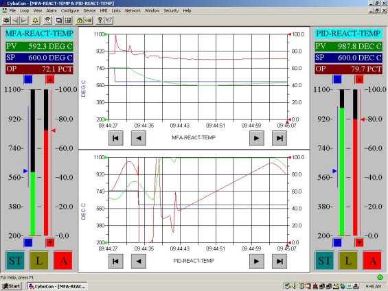Click the tile windows grid icon
This screenshot has height=291, width=388.
68,21
